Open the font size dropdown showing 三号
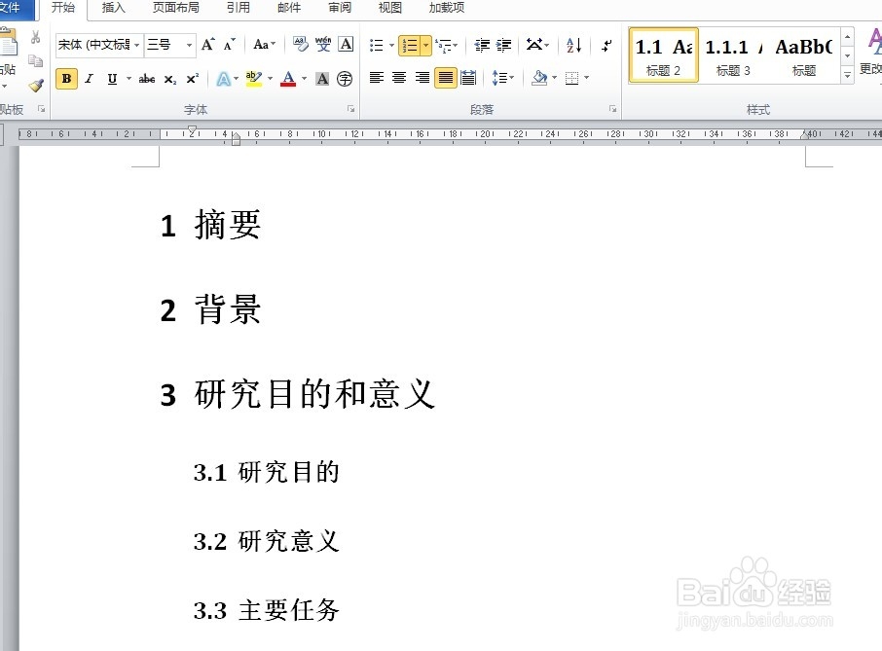Image resolution: width=882 pixels, height=651 pixels. (x=189, y=45)
